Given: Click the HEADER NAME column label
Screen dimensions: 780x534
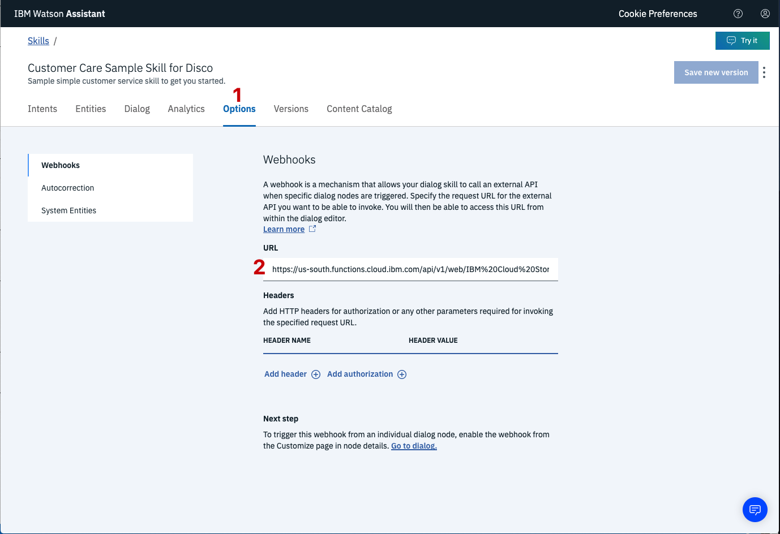Looking at the screenshot, I should (287, 341).
